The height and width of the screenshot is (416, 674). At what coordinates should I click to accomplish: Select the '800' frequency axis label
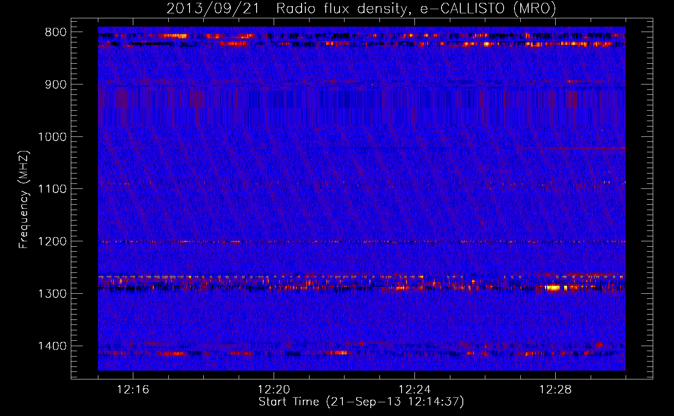(56, 32)
